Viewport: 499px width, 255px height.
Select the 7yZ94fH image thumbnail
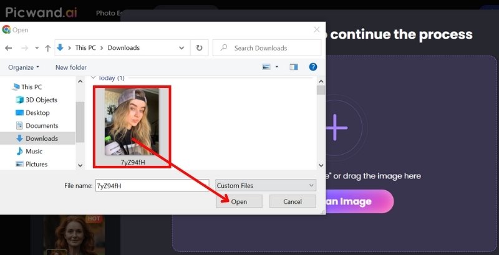[132, 122]
